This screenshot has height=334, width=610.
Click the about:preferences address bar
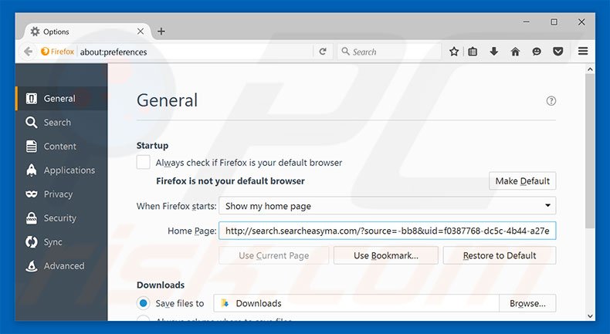click(x=195, y=52)
